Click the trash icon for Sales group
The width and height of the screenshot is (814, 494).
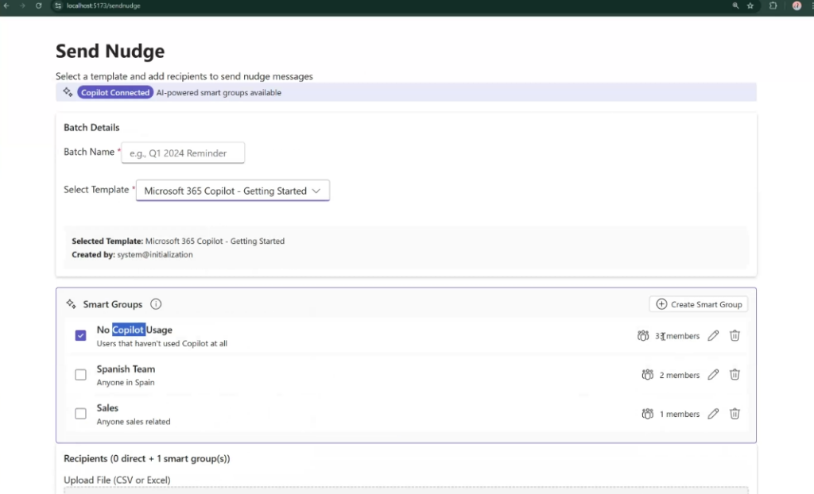pyautogui.click(x=735, y=414)
